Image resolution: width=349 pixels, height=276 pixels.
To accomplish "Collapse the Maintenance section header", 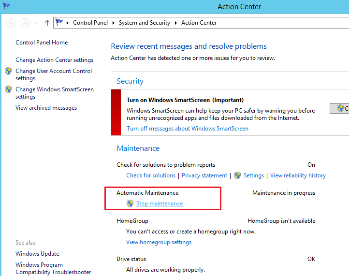I will pos(138,148).
